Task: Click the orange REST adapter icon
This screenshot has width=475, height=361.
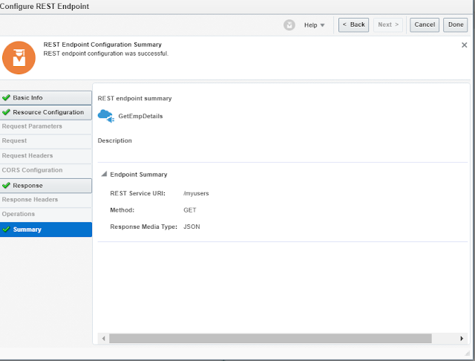Action: click(19, 58)
